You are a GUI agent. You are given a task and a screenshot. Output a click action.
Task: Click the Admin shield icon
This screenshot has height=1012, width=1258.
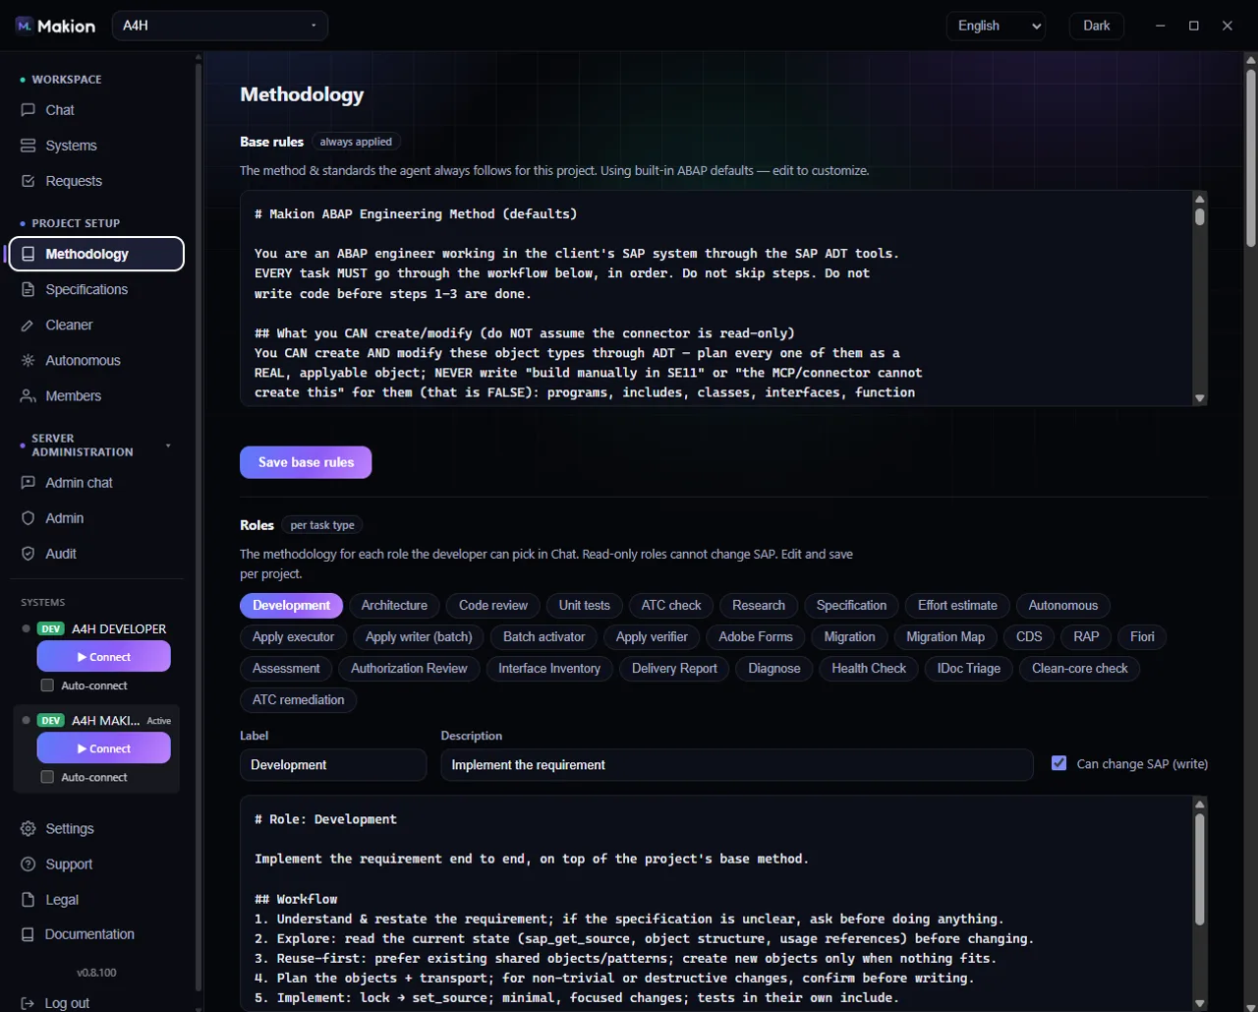pyautogui.click(x=29, y=518)
